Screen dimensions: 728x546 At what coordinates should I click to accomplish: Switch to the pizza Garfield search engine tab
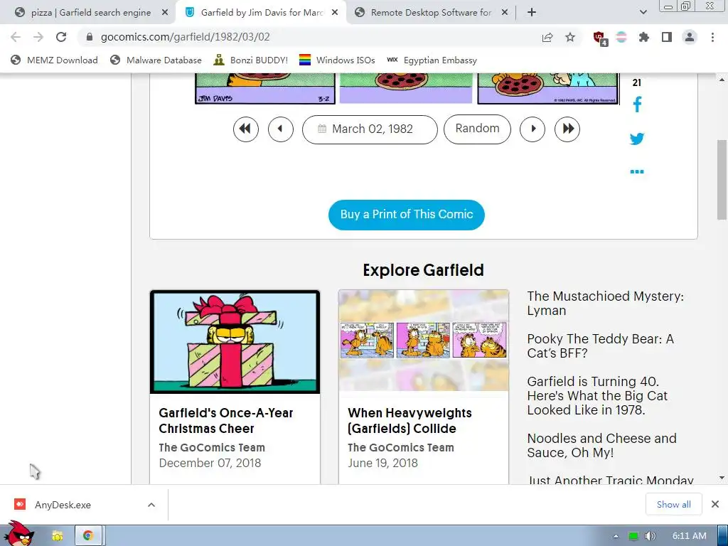[90, 13]
